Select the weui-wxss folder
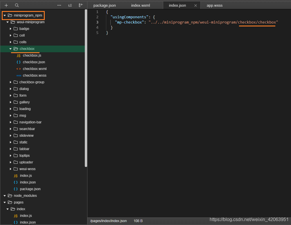 click(27, 169)
